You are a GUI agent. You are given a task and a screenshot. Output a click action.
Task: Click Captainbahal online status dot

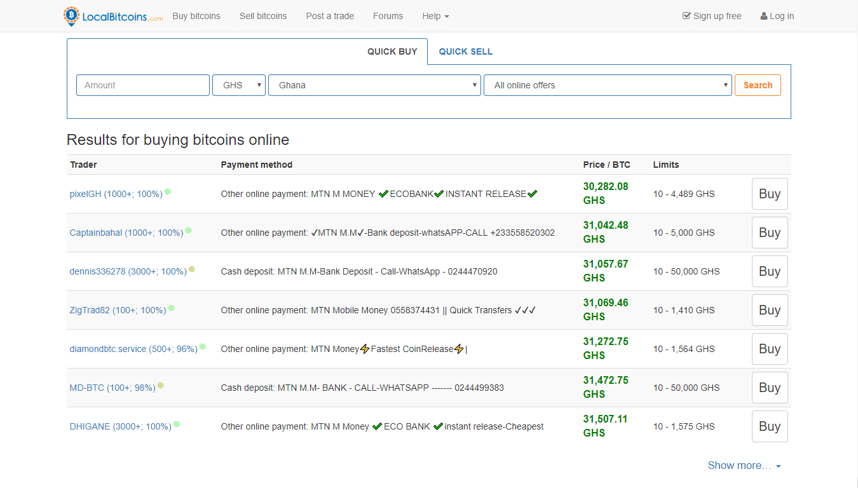[188, 230]
